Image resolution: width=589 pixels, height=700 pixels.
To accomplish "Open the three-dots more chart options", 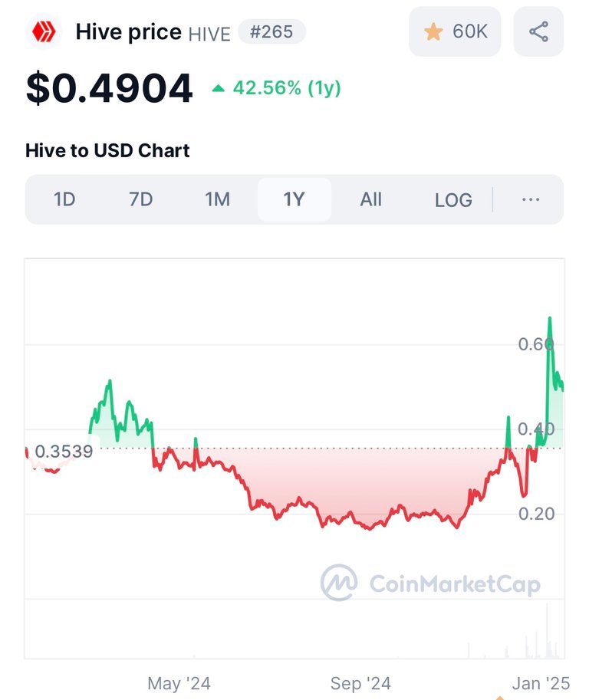I will click(x=531, y=199).
